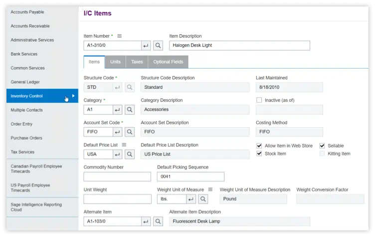Switch to the Units tab
Viewport: 375px width, 237px height.
click(115, 62)
